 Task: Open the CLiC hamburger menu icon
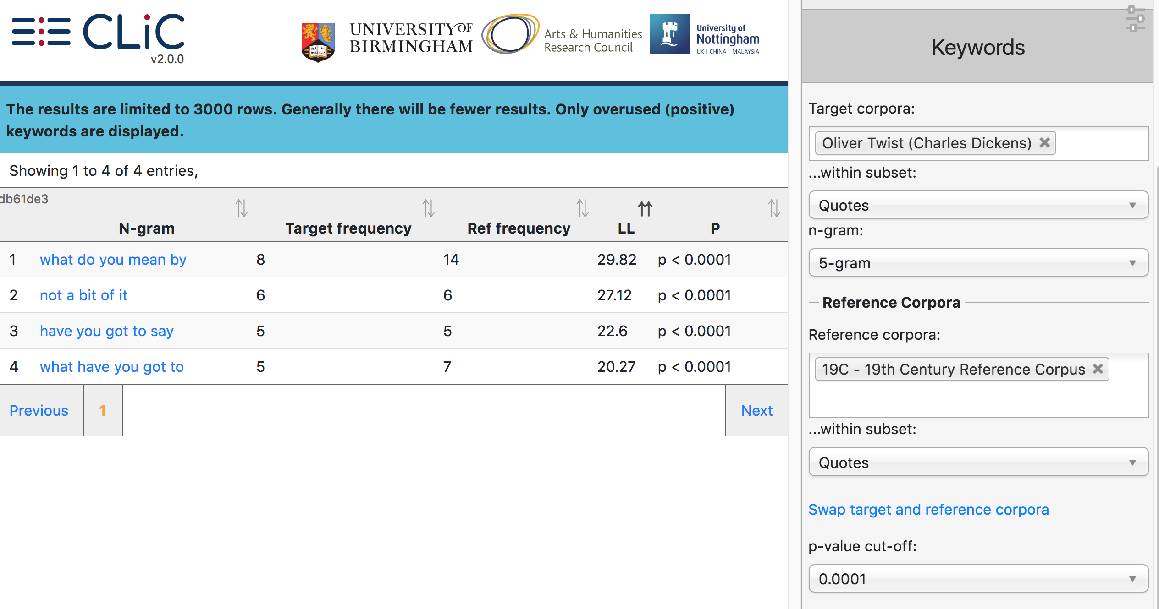[41, 32]
